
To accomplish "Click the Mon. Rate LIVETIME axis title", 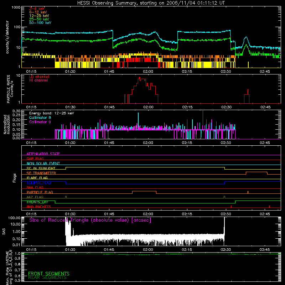I will (9, 267).
